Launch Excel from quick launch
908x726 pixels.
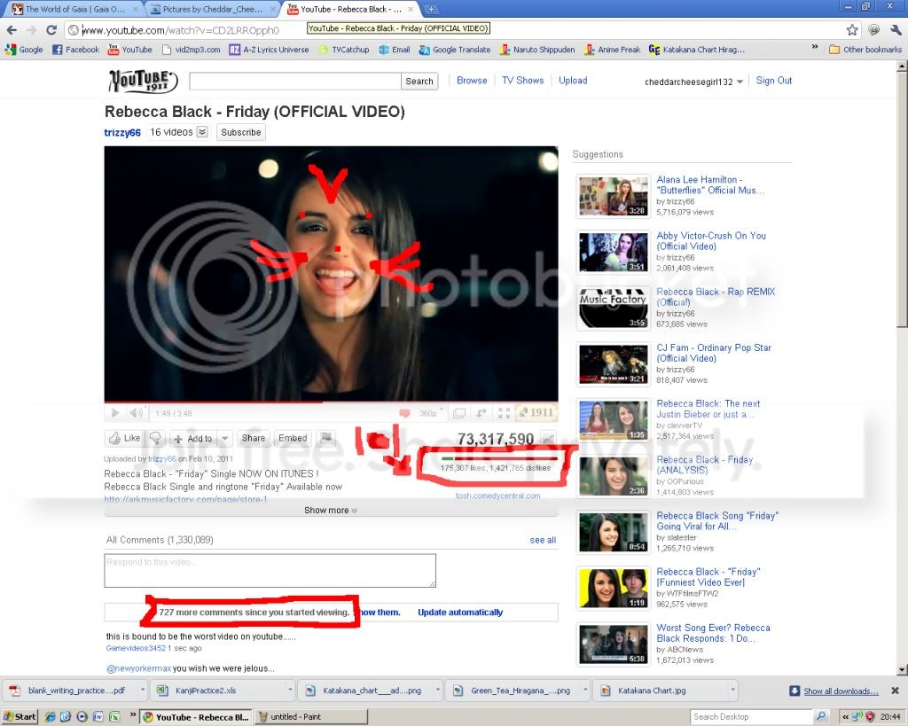(114, 717)
